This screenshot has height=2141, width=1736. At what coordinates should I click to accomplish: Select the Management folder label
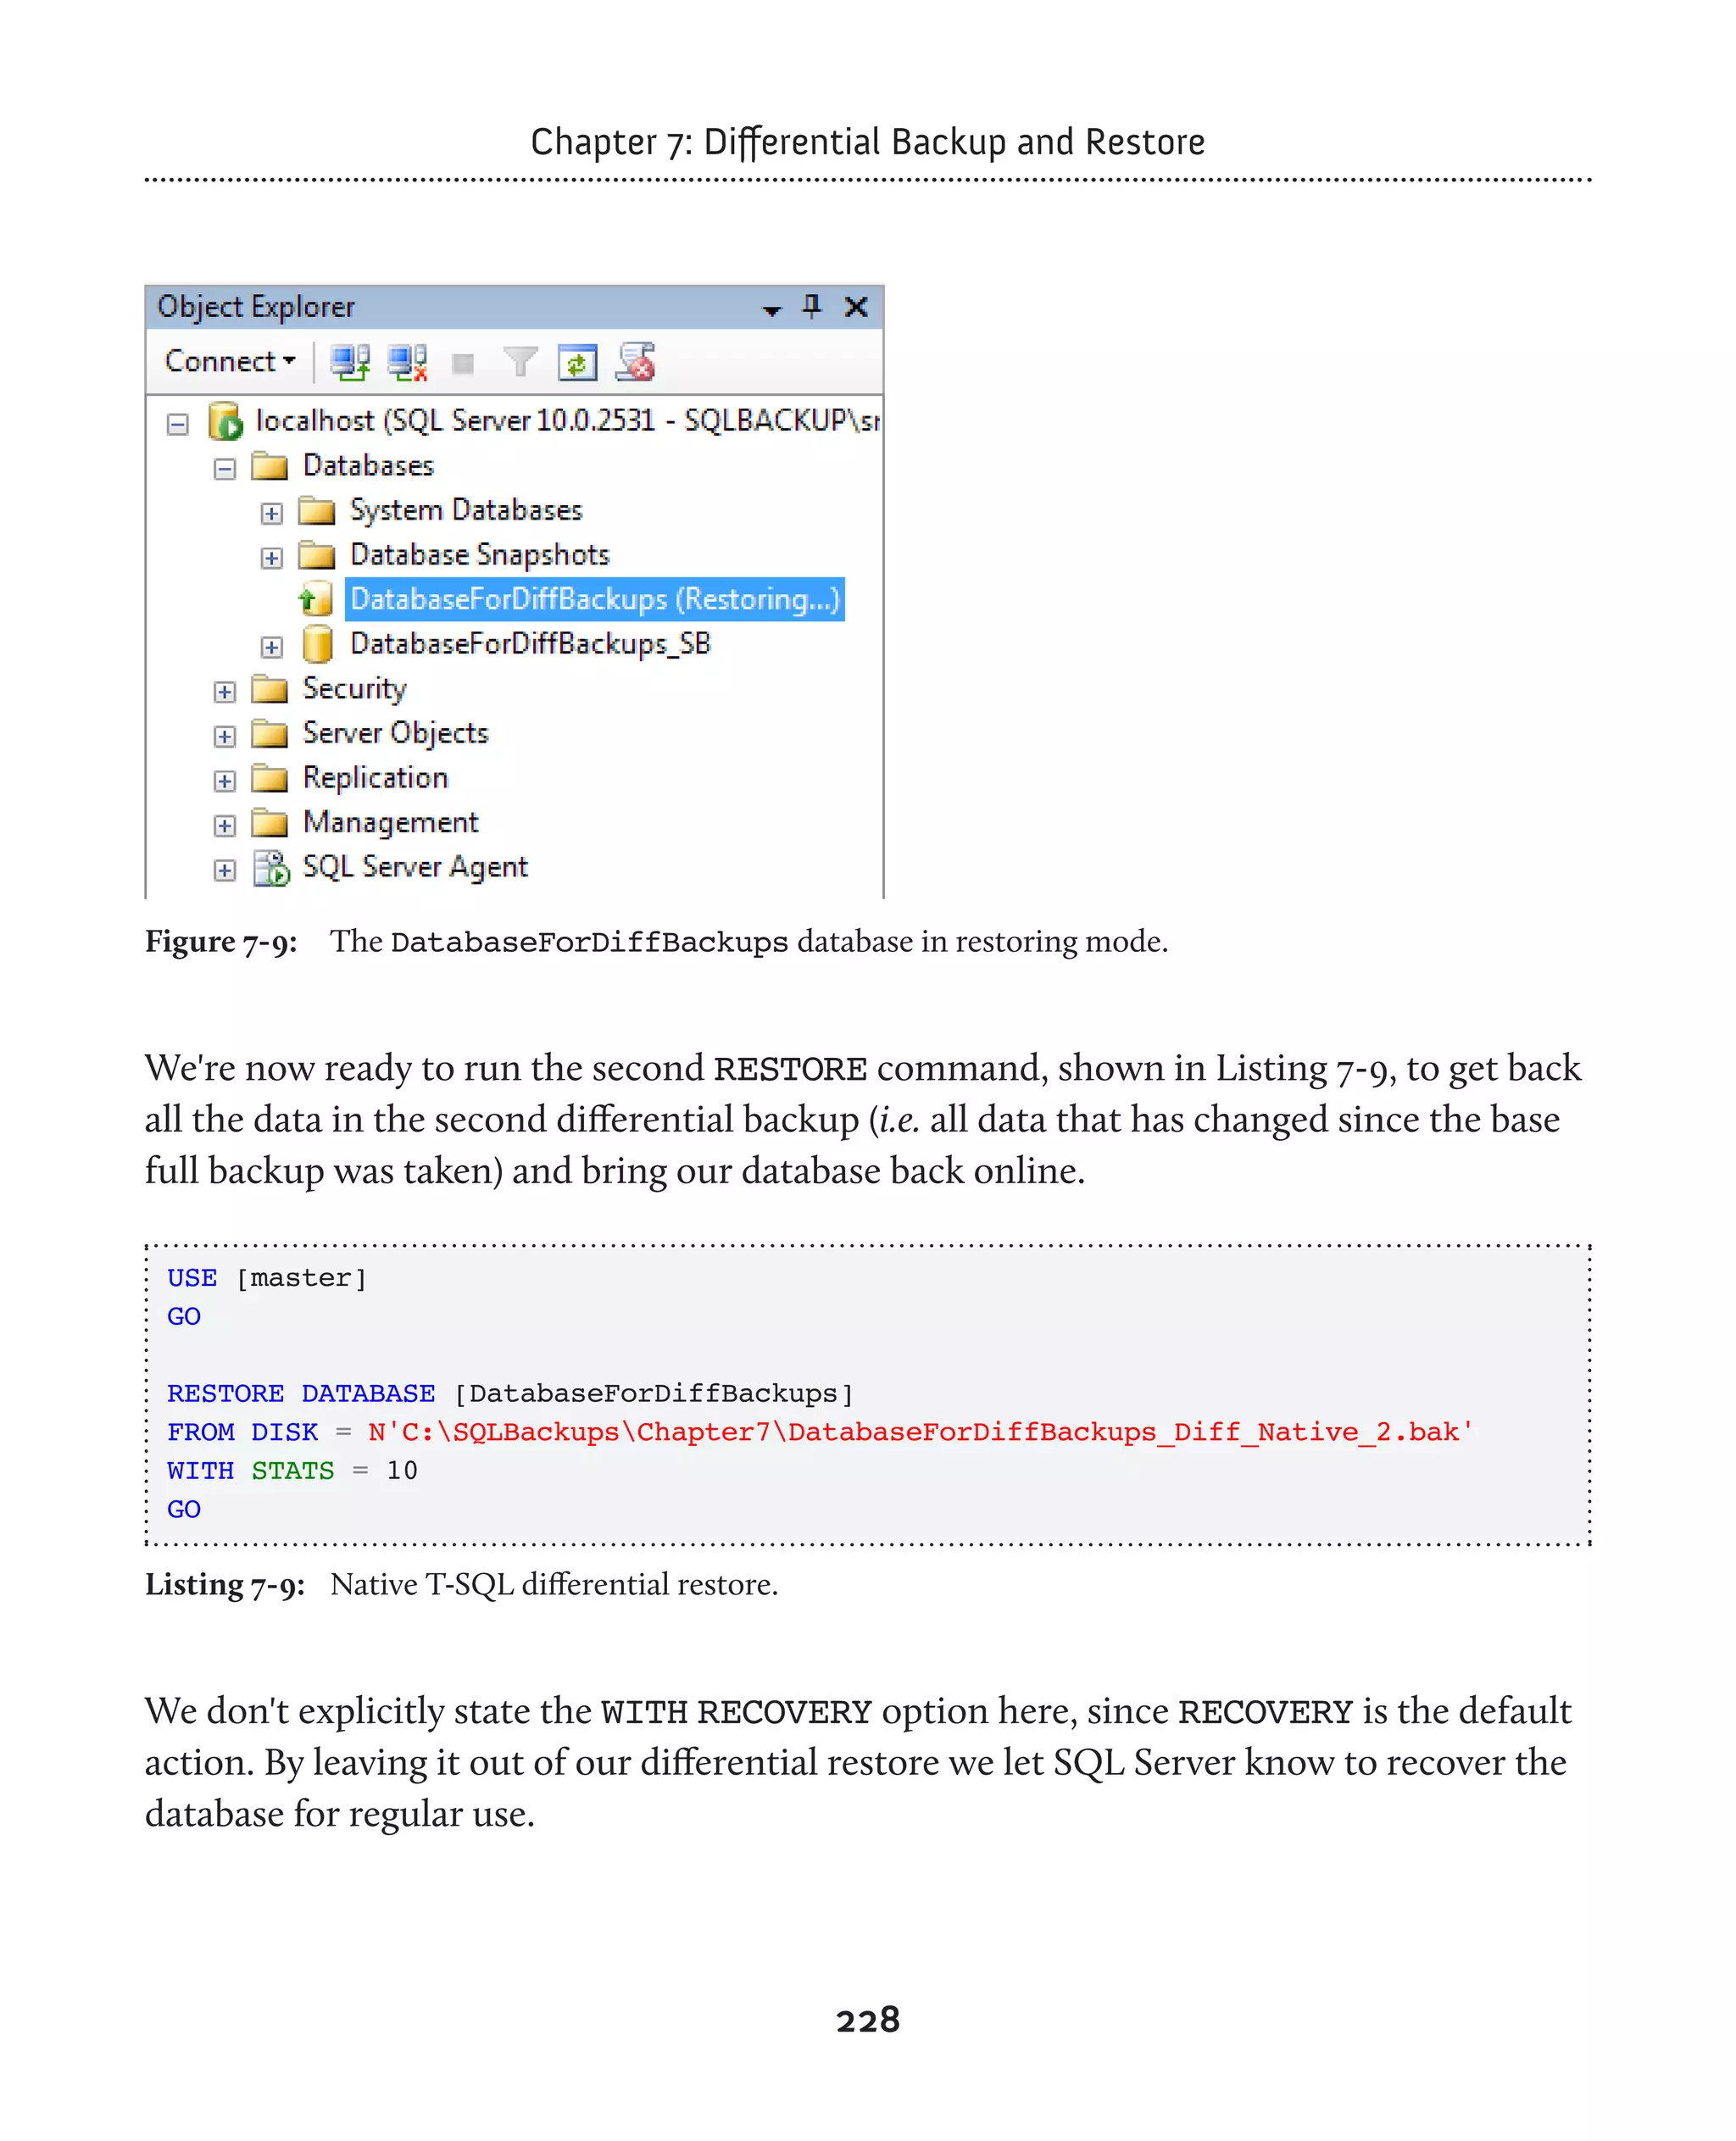390,822
